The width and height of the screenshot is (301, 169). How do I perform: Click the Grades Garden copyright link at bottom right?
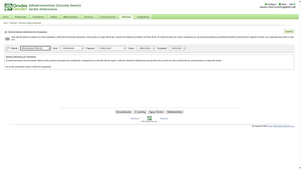click(284, 126)
